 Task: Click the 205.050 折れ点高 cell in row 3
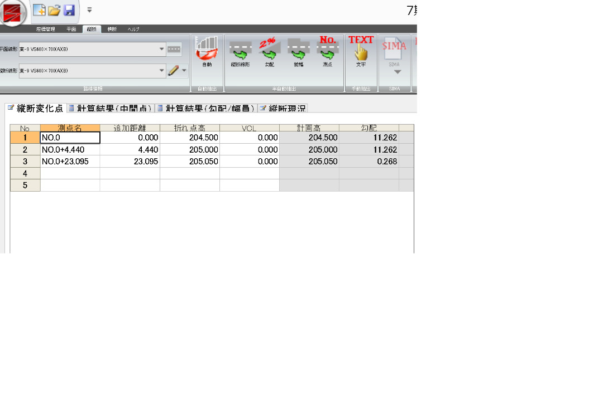(x=190, y=161)
